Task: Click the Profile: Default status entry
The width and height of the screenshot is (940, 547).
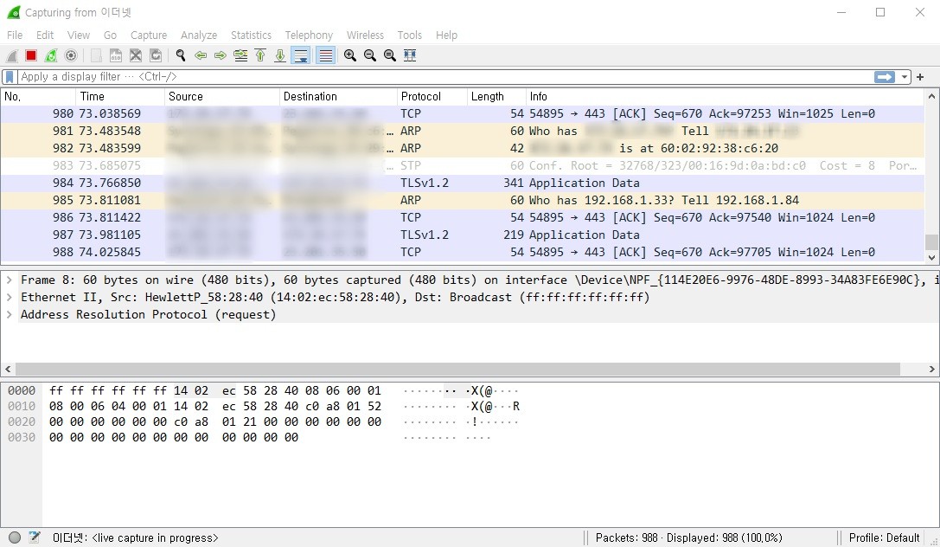Action: (884, 537)
